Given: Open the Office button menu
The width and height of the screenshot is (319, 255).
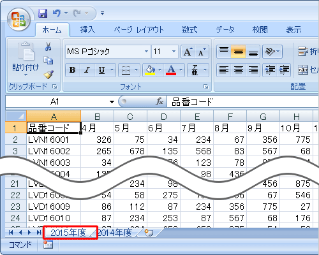Looking at the screenshot, I should click(x=19, y=20).
